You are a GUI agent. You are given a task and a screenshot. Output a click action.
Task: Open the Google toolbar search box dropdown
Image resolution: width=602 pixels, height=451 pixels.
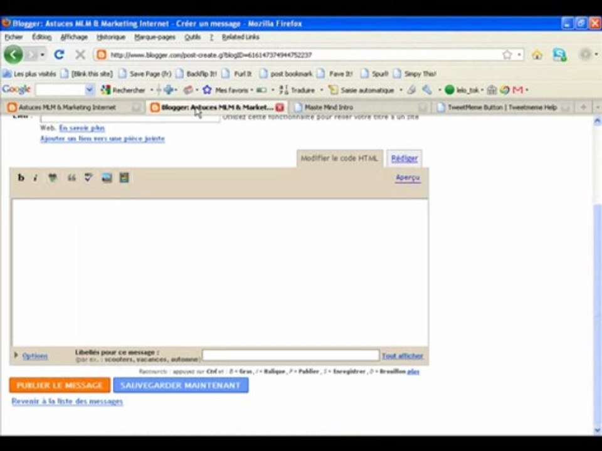pos(89,90)
